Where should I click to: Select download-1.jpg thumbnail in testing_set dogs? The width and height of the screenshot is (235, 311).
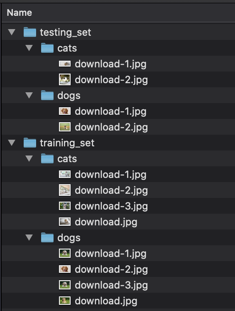[x=65, y=111]
